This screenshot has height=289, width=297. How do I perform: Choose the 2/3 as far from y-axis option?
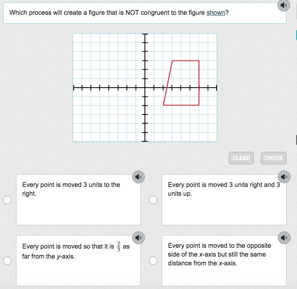[7, 261]
